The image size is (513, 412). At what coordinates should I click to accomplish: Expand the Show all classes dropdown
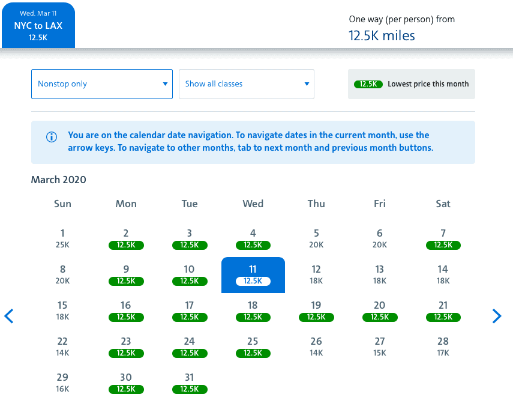[247, 84]
